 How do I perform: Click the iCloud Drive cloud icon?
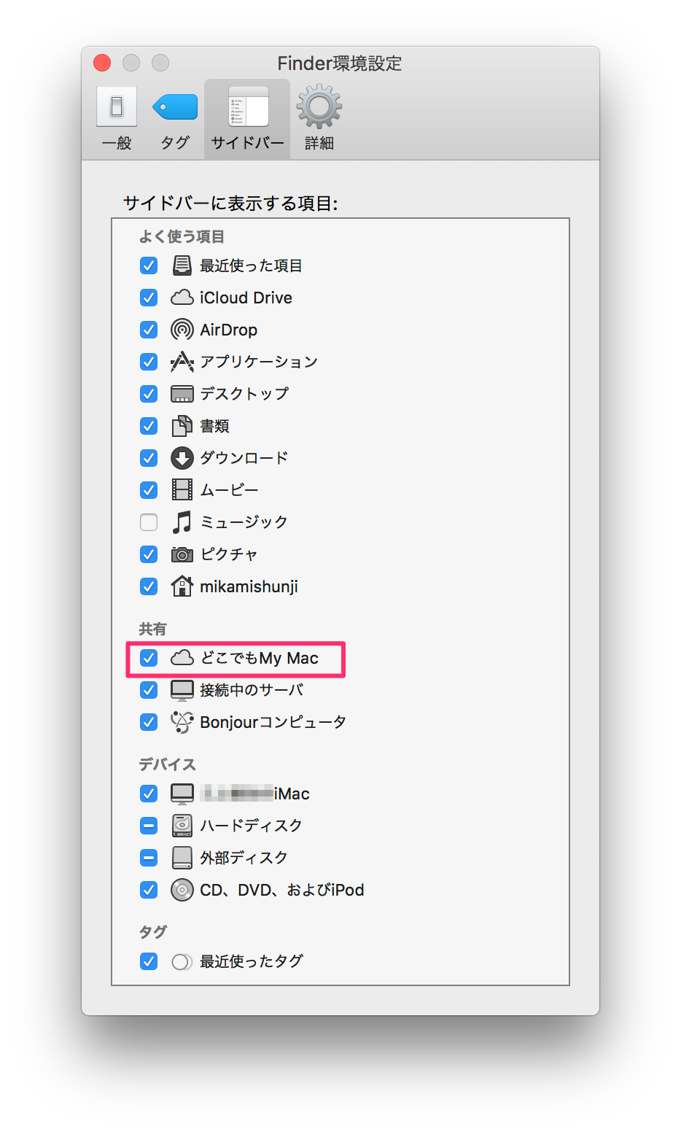(x=182, y=298)
